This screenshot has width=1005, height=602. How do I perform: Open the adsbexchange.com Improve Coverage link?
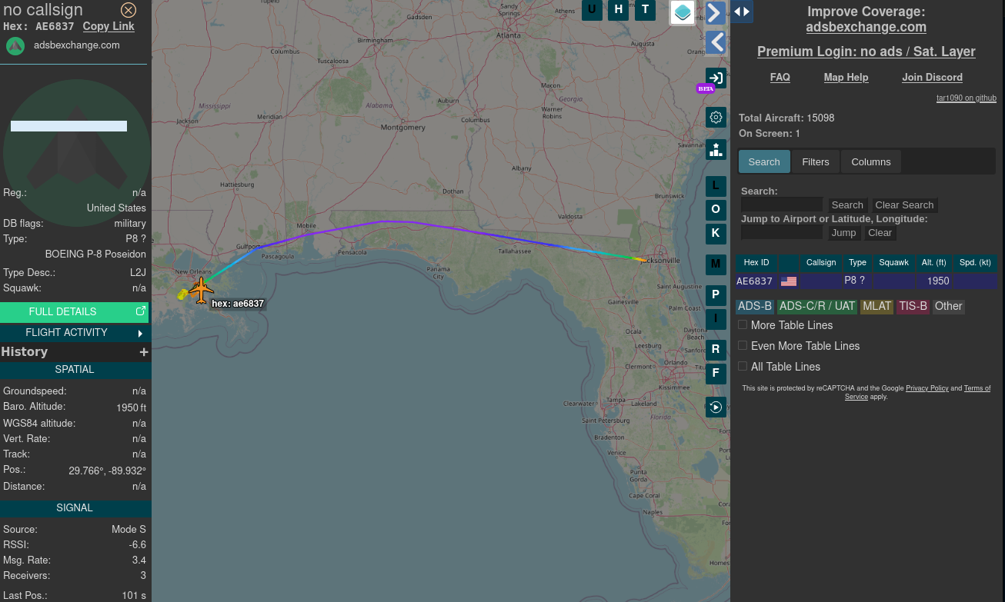(x=866, y=27)
